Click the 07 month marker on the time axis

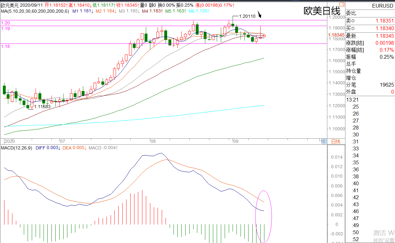tap(63, 141)
